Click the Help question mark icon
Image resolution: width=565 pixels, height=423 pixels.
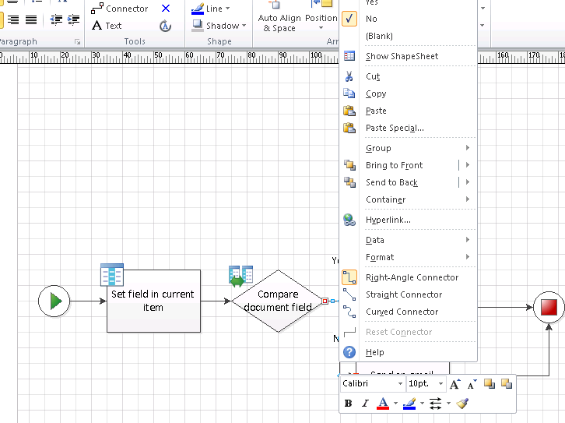(349, 352)
